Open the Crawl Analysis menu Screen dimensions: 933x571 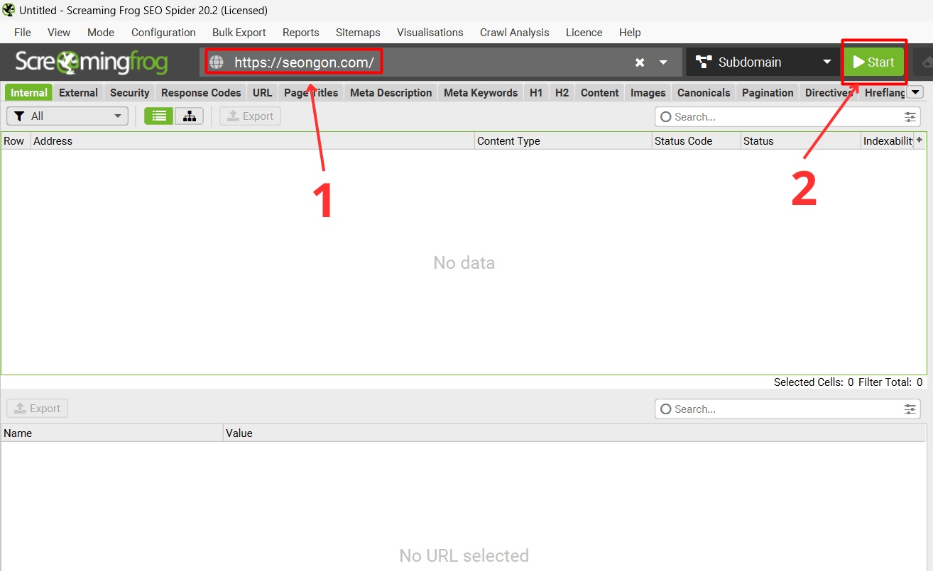point(515,33)
